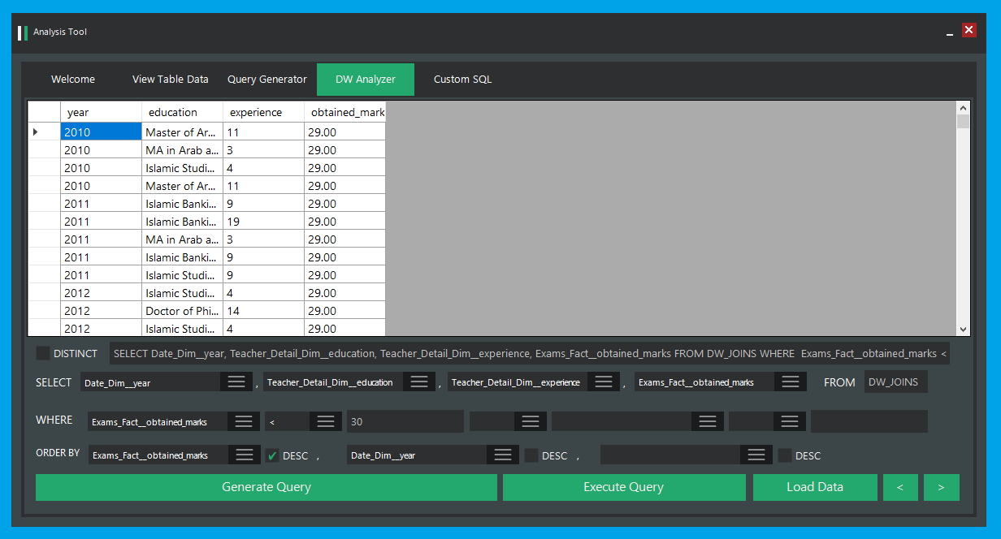Screen dimensions: 1001x539
Task: Expand the Exams_Fact__obtained_marks SELECT dropdown
Action: (790, 382)
